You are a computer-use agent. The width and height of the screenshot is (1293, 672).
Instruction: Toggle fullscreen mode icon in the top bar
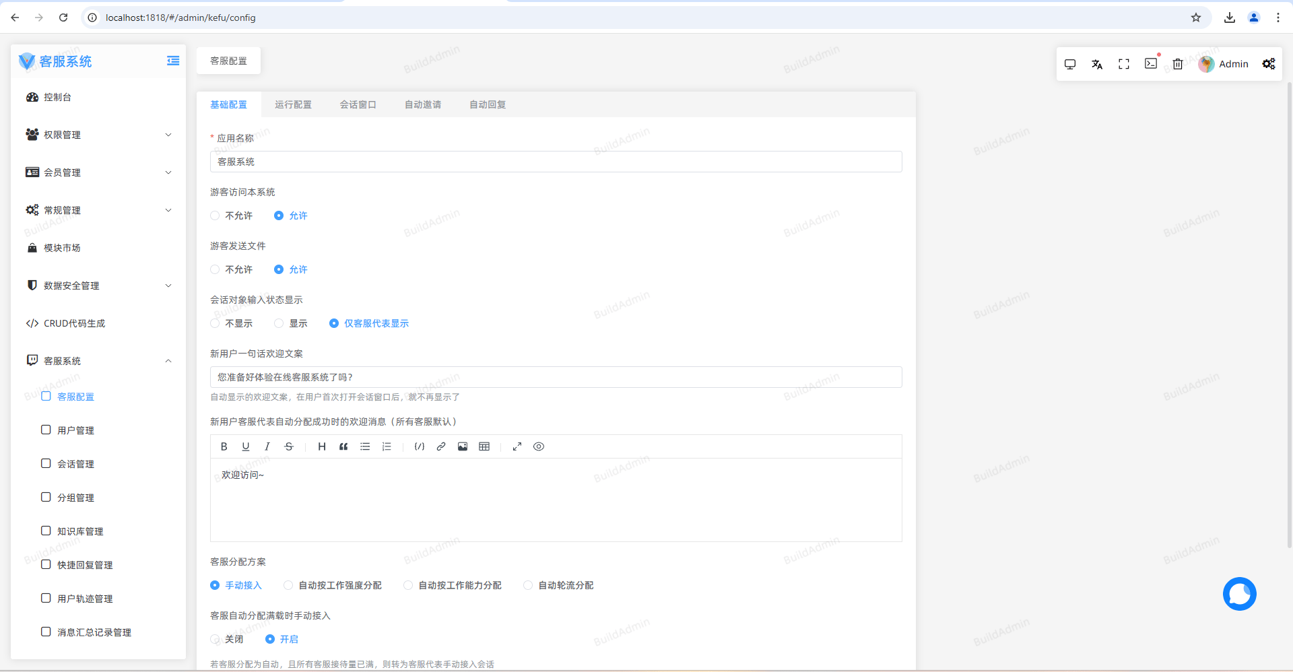click(x=1124, y=64)
